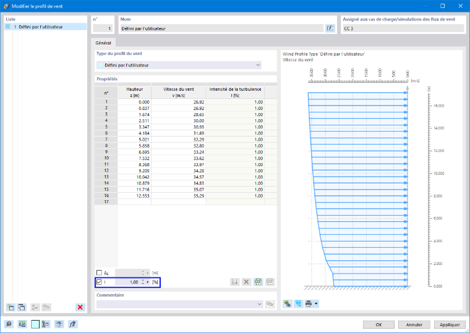Click the color swatch in the profile type dropdown
This screenshot has height=333, width=470.
pyautogui.click(x=101, y=65)
